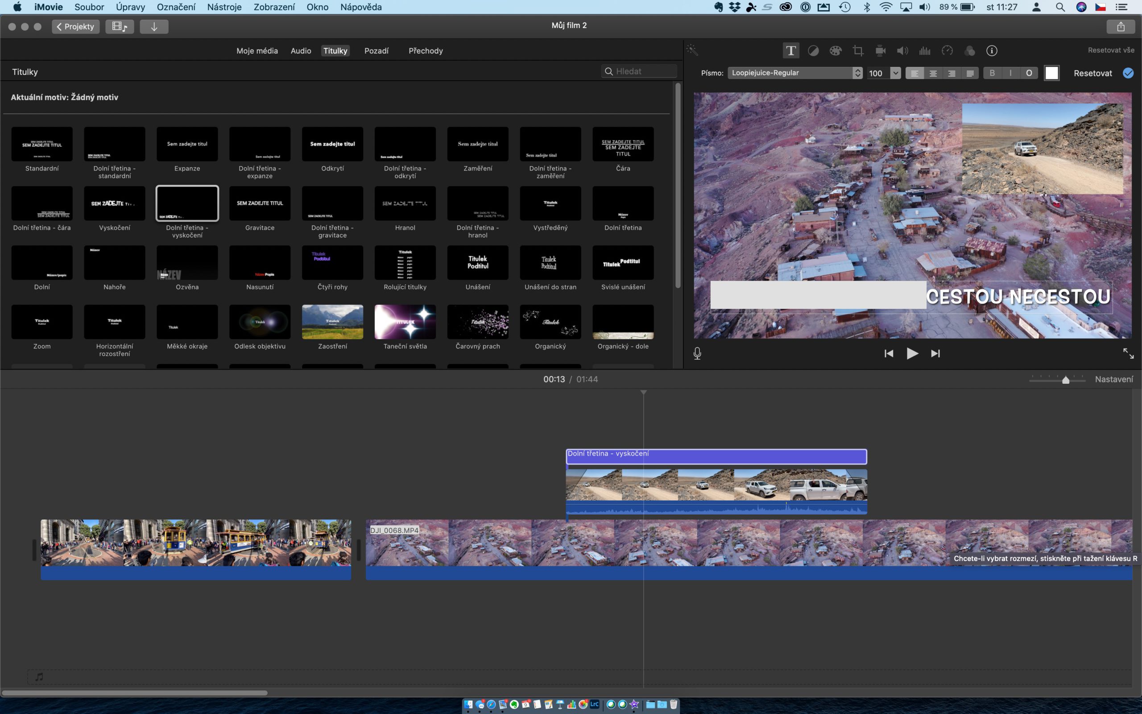Viewport: 1142px width, 714px height.
Task: Switch to the Přechody tab
Action: click(425, 50)
